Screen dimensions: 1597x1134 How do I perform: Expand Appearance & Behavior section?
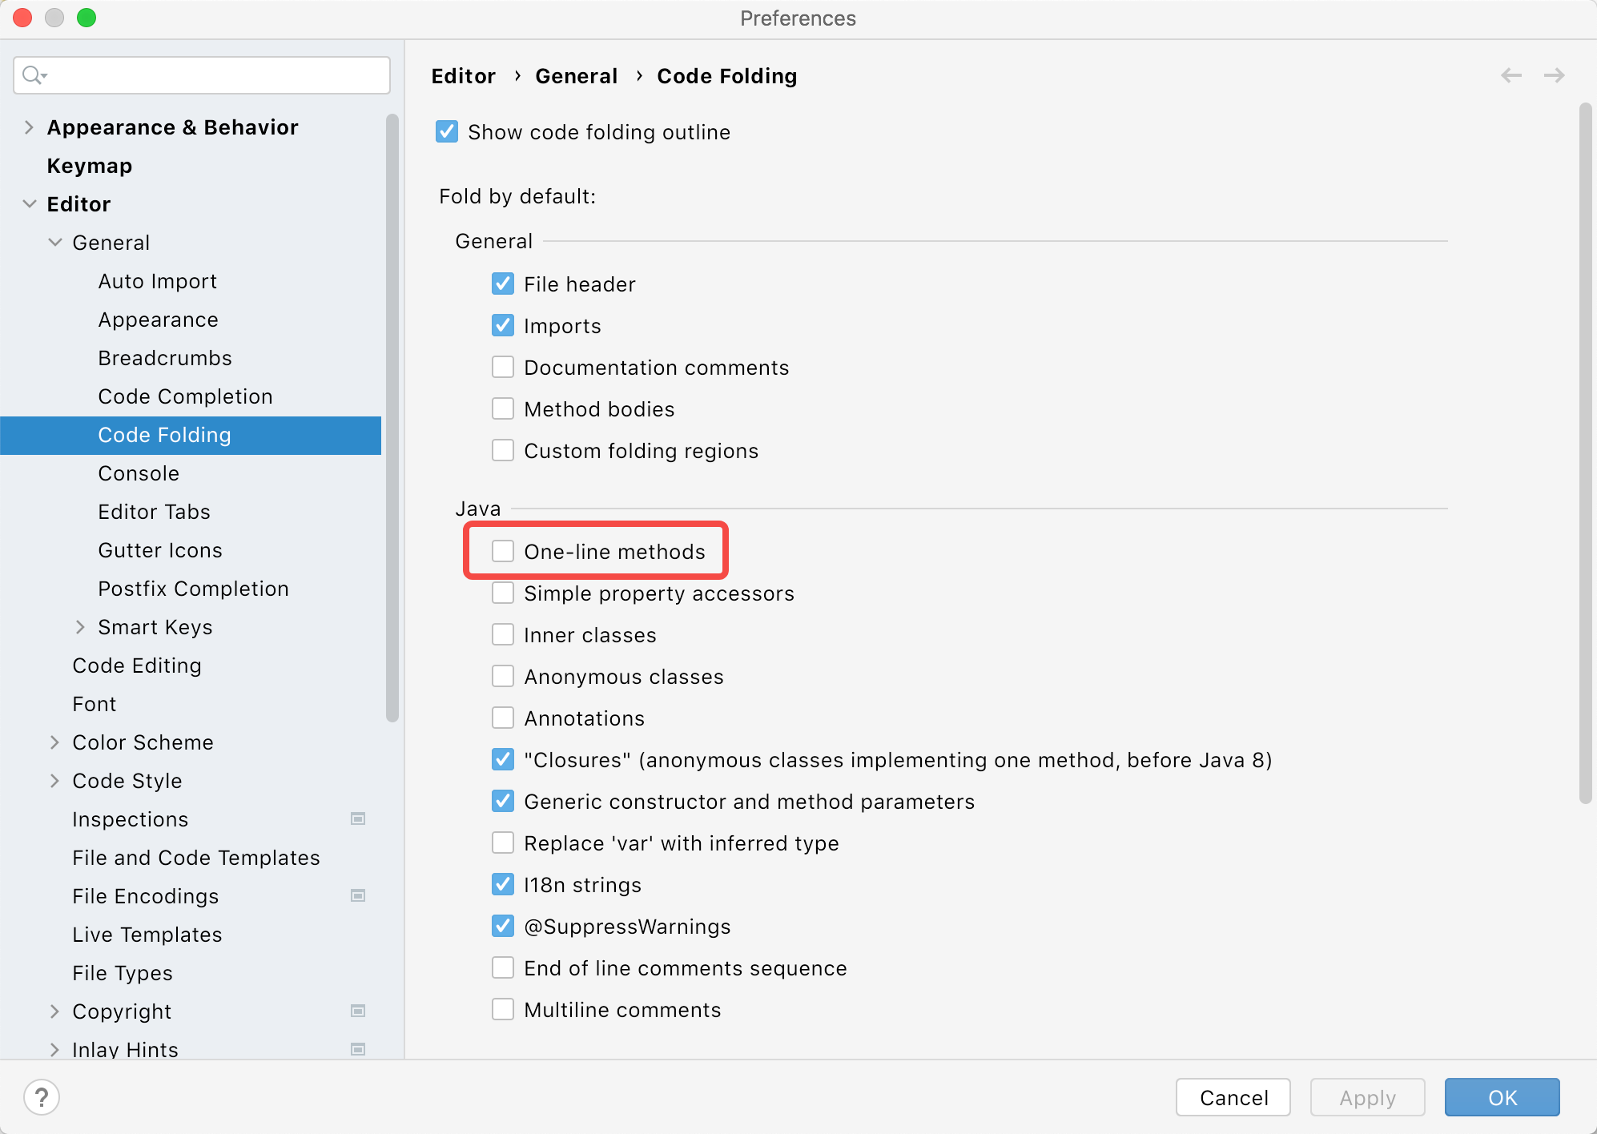[29, 127]
